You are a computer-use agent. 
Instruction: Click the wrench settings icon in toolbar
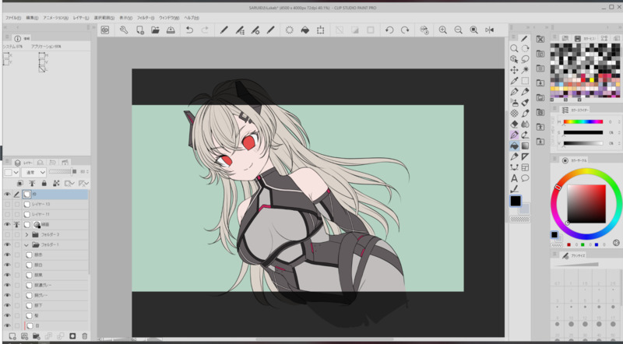pos(124,30)
